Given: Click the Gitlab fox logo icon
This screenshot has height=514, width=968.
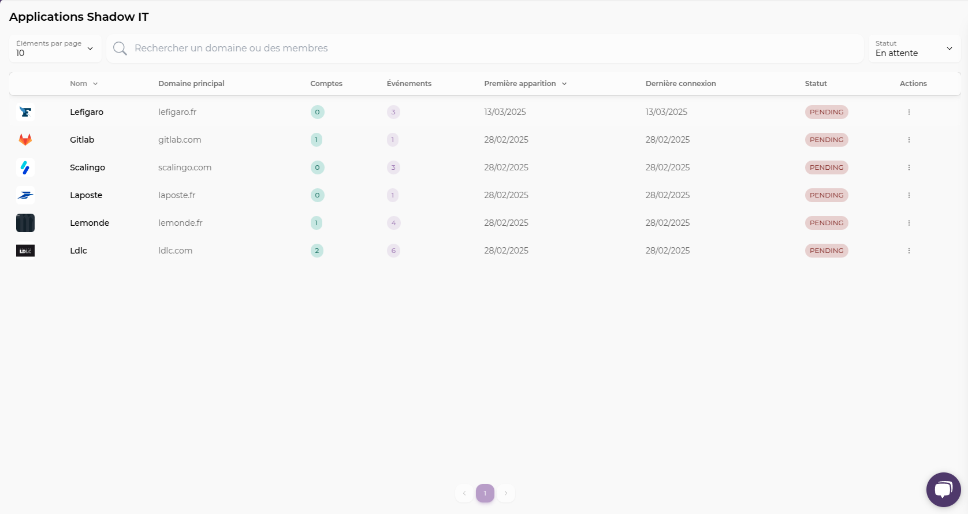Looking at the screenshot, I should (25, 140).
